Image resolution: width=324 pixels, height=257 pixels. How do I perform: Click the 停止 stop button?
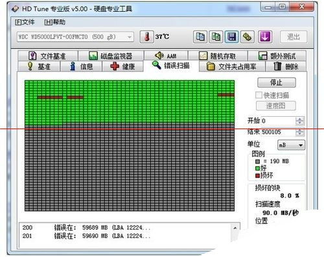coord(277,82)
